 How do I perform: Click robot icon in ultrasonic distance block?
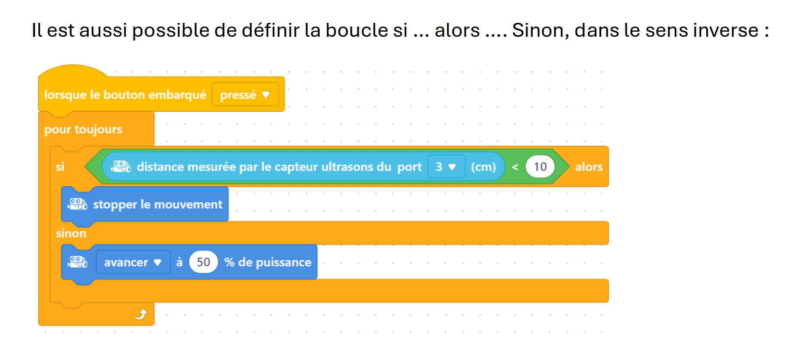point(121,167)
